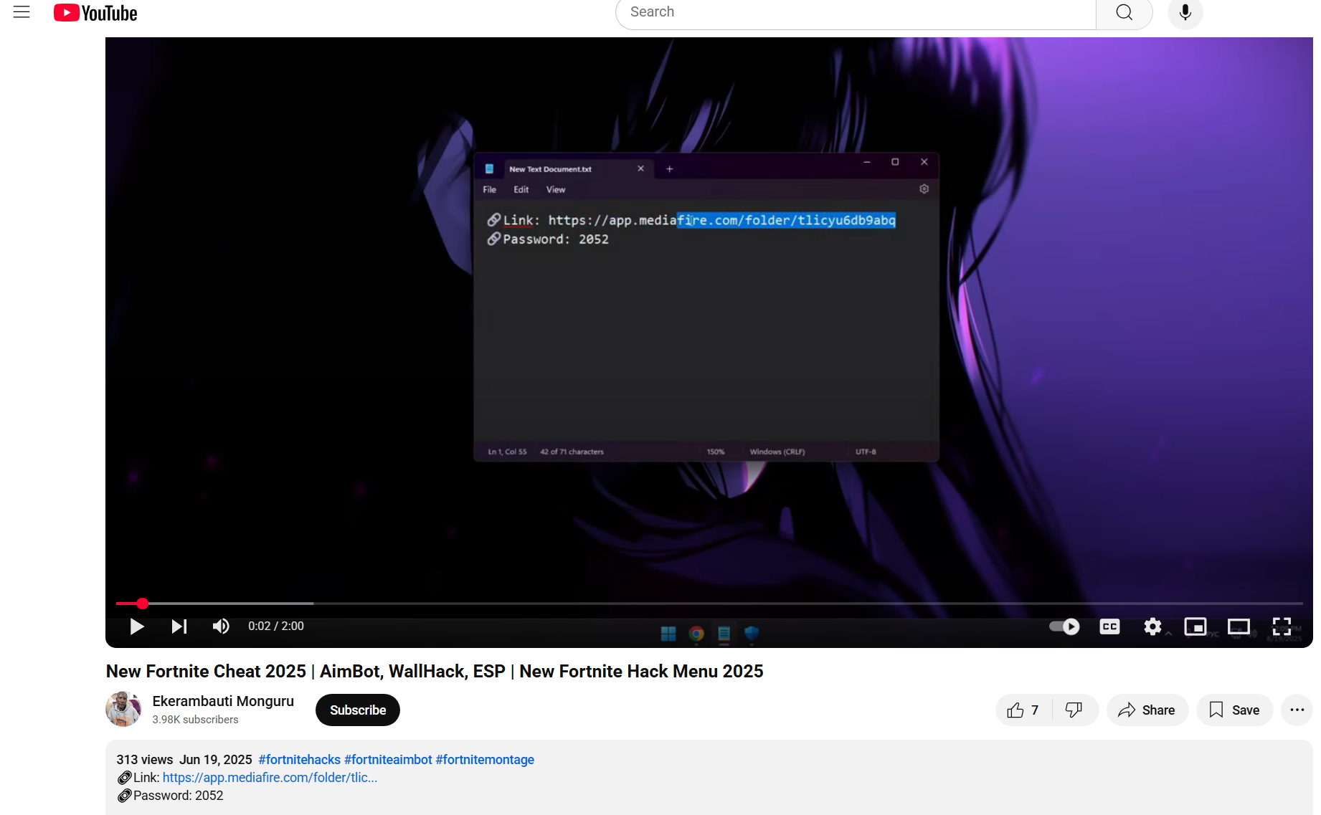
Task: Open more actions three-dot menu
Action: [1297, 710]
